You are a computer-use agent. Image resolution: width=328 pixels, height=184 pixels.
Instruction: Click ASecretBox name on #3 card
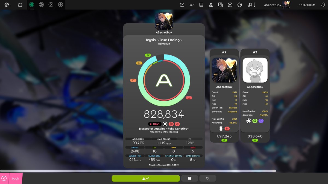[255, 87]
